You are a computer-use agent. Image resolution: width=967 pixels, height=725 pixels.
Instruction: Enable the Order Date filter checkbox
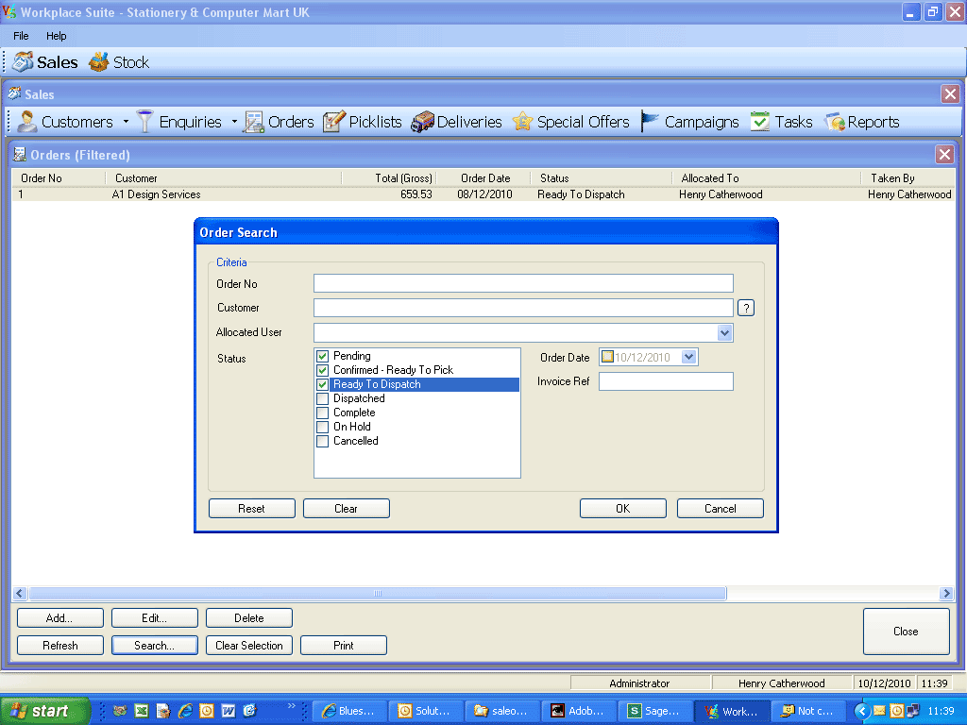[607, 357]
